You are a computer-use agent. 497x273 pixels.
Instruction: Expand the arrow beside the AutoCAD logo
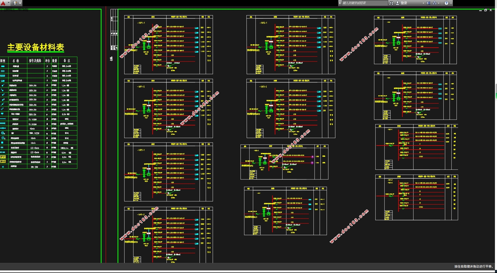[9, 3]
